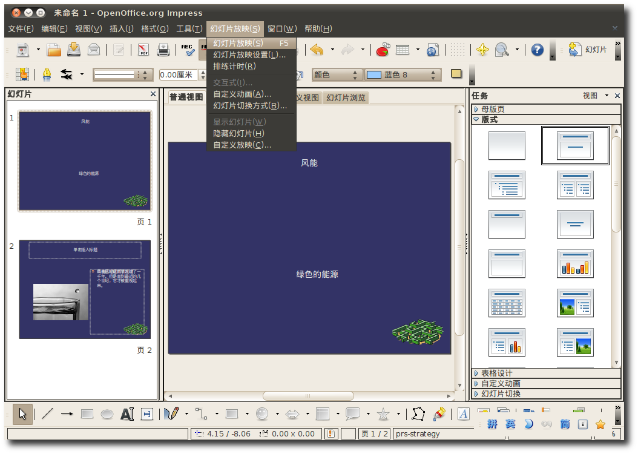This screenshot has height=454, width=638.
Task: Click the Zoom magnifier icon
Action: coord(502,50)
